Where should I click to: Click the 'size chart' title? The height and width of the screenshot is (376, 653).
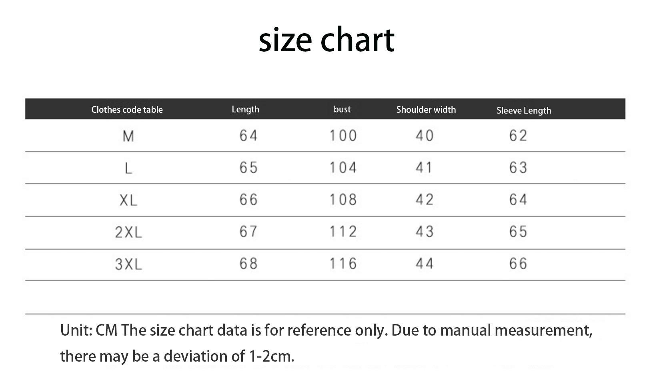coord(326,40)
